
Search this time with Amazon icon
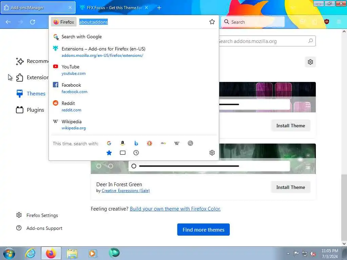(x=122, y=143)
